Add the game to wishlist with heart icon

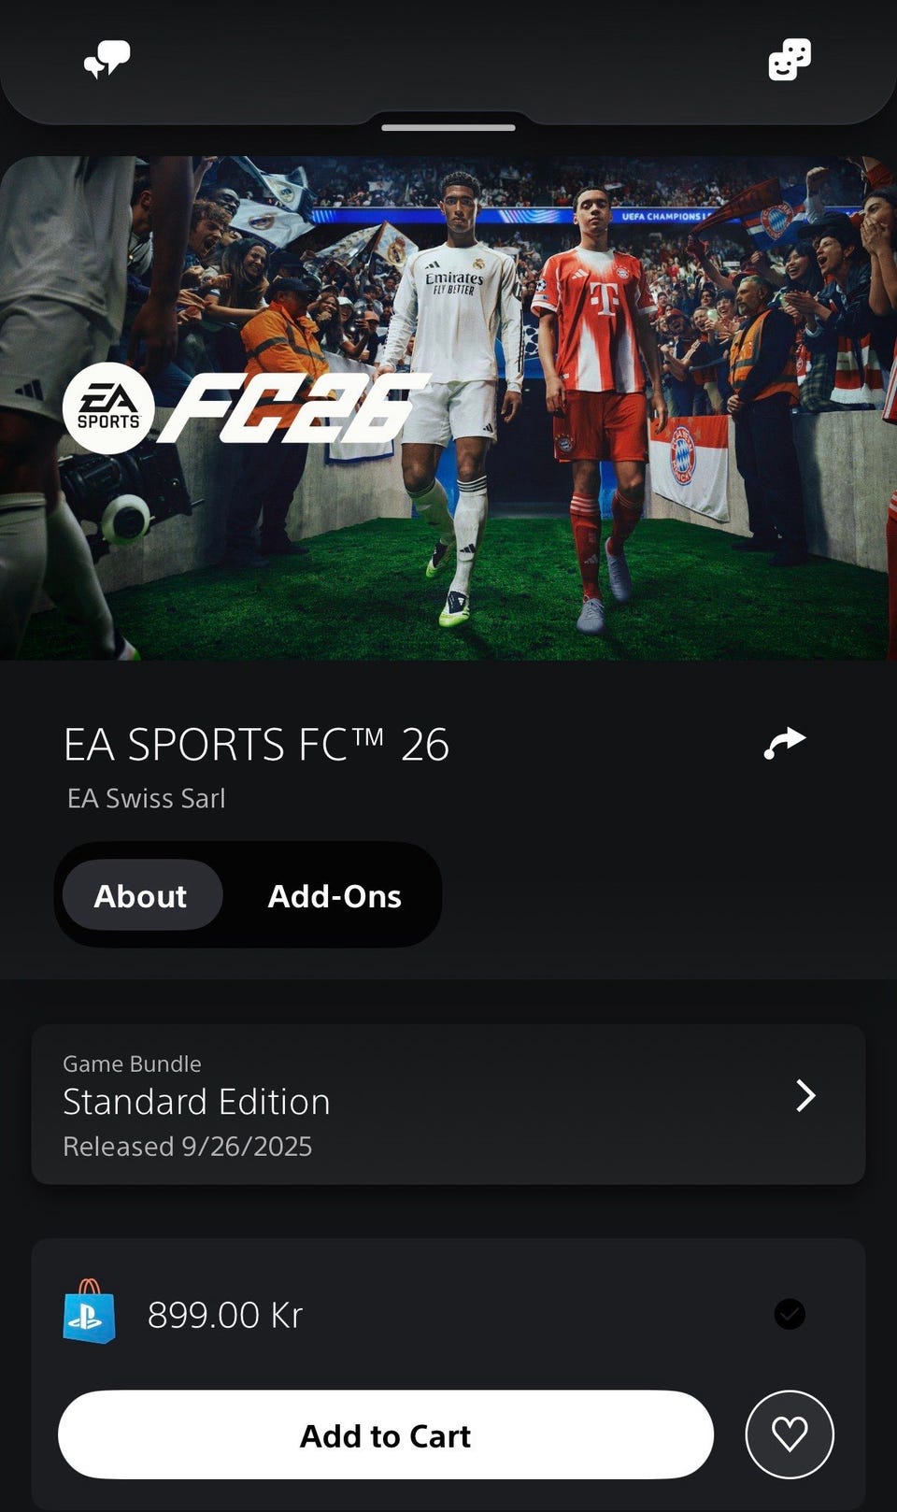pyautogui.click(x=790, y=1434)
